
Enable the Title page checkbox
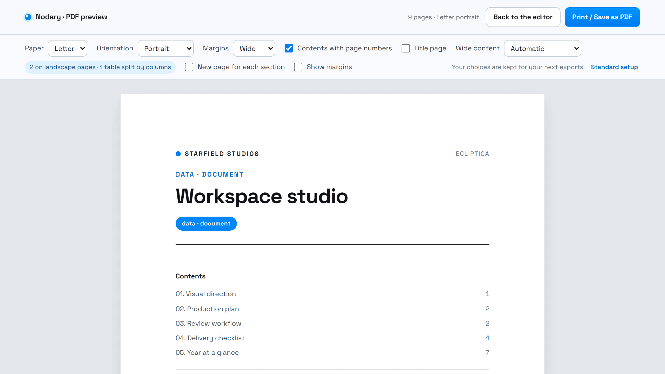(405, 48)
